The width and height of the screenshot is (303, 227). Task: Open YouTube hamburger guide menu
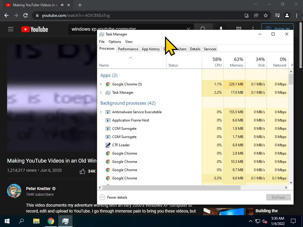pyautogui.click(x=11, y=29)
